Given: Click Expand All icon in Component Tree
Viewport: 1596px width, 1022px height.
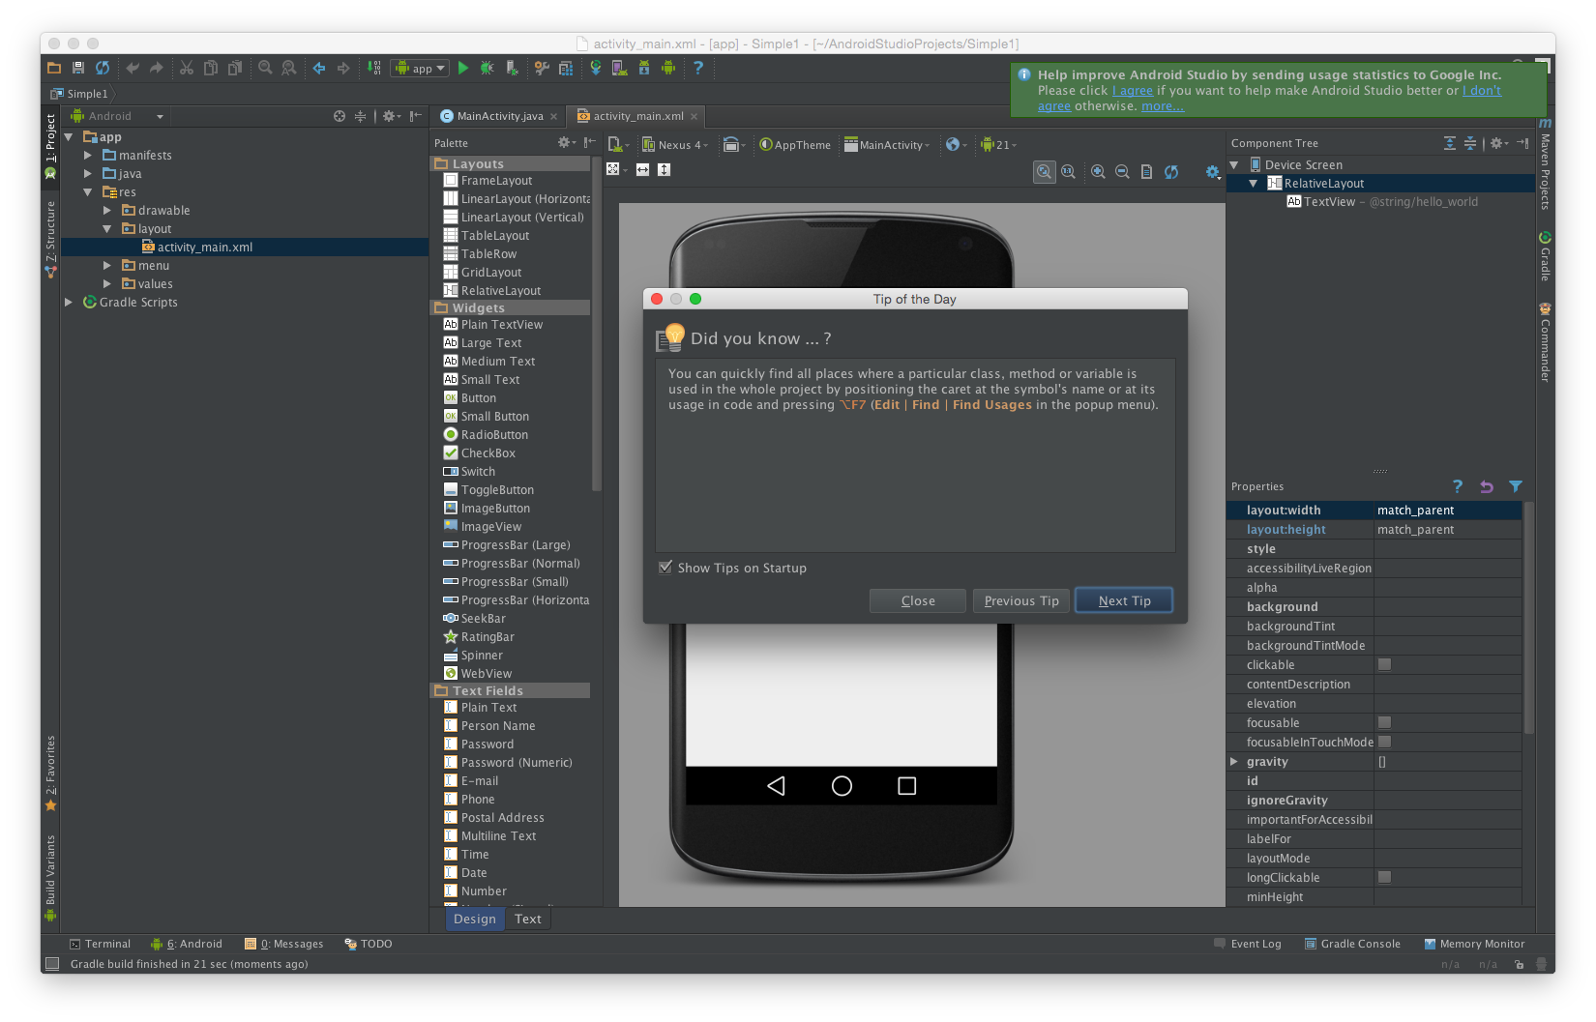Looking at the screenshot, I should pyautogui.click(x=1450, y=143).
